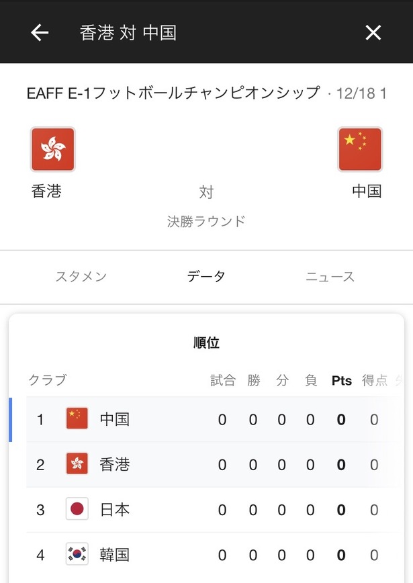Select the 日本 row in standings

point(212,510)
